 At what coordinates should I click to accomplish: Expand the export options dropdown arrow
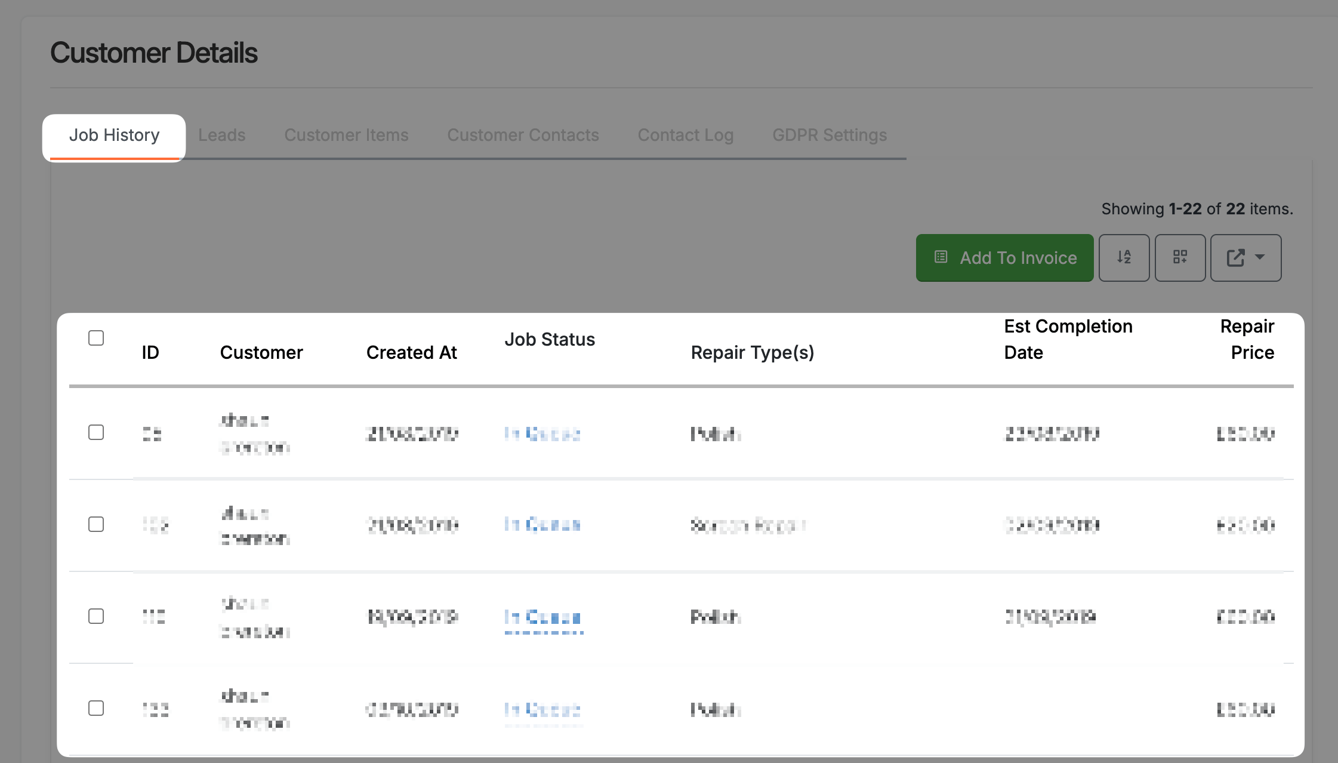point(1259,259)
